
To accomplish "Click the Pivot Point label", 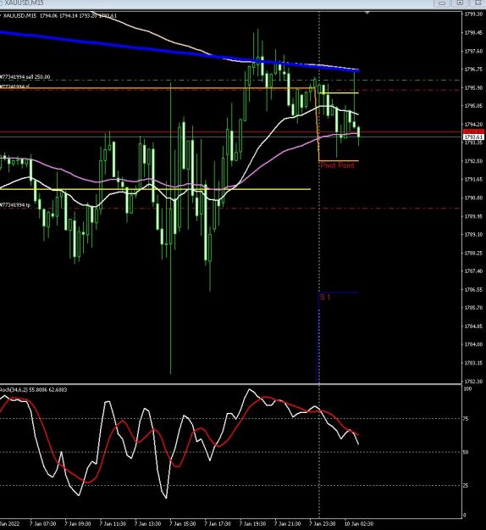I will (x=337, y=165).
